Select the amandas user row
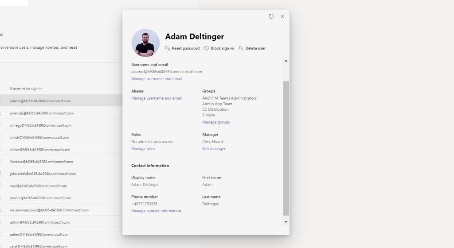Screen dimensions: 454x248 point(42,113)
